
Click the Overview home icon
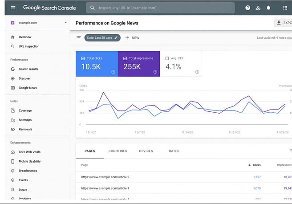12,37
